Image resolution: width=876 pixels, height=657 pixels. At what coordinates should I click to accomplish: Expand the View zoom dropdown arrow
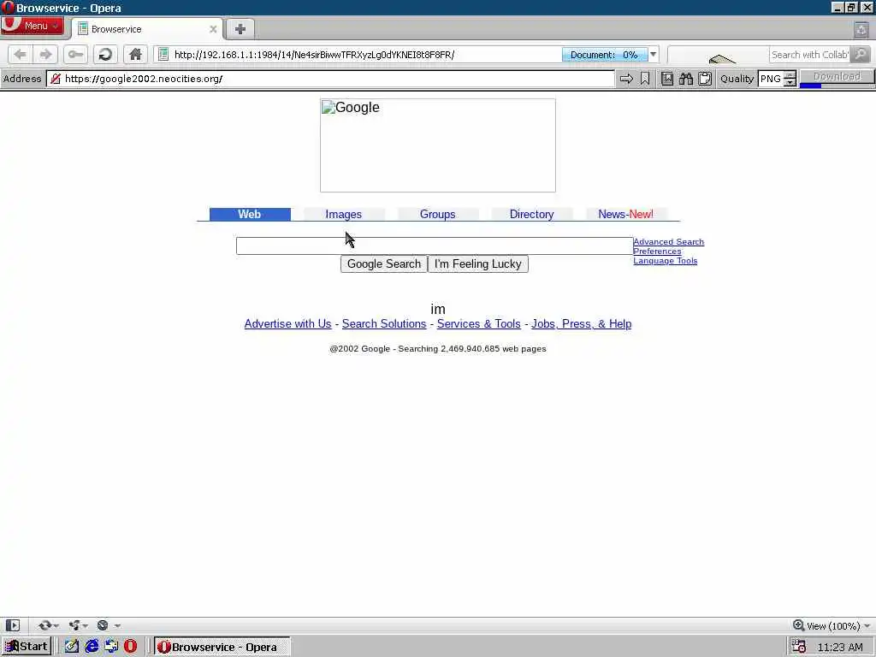click(867, 625)
